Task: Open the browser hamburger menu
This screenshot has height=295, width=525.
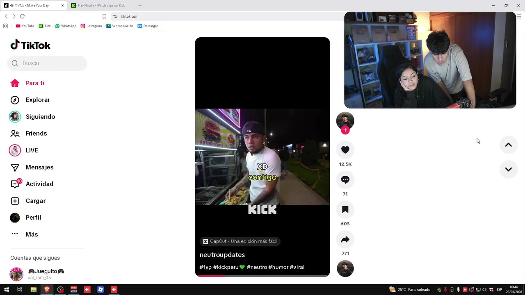Action: tap(519, 16)
